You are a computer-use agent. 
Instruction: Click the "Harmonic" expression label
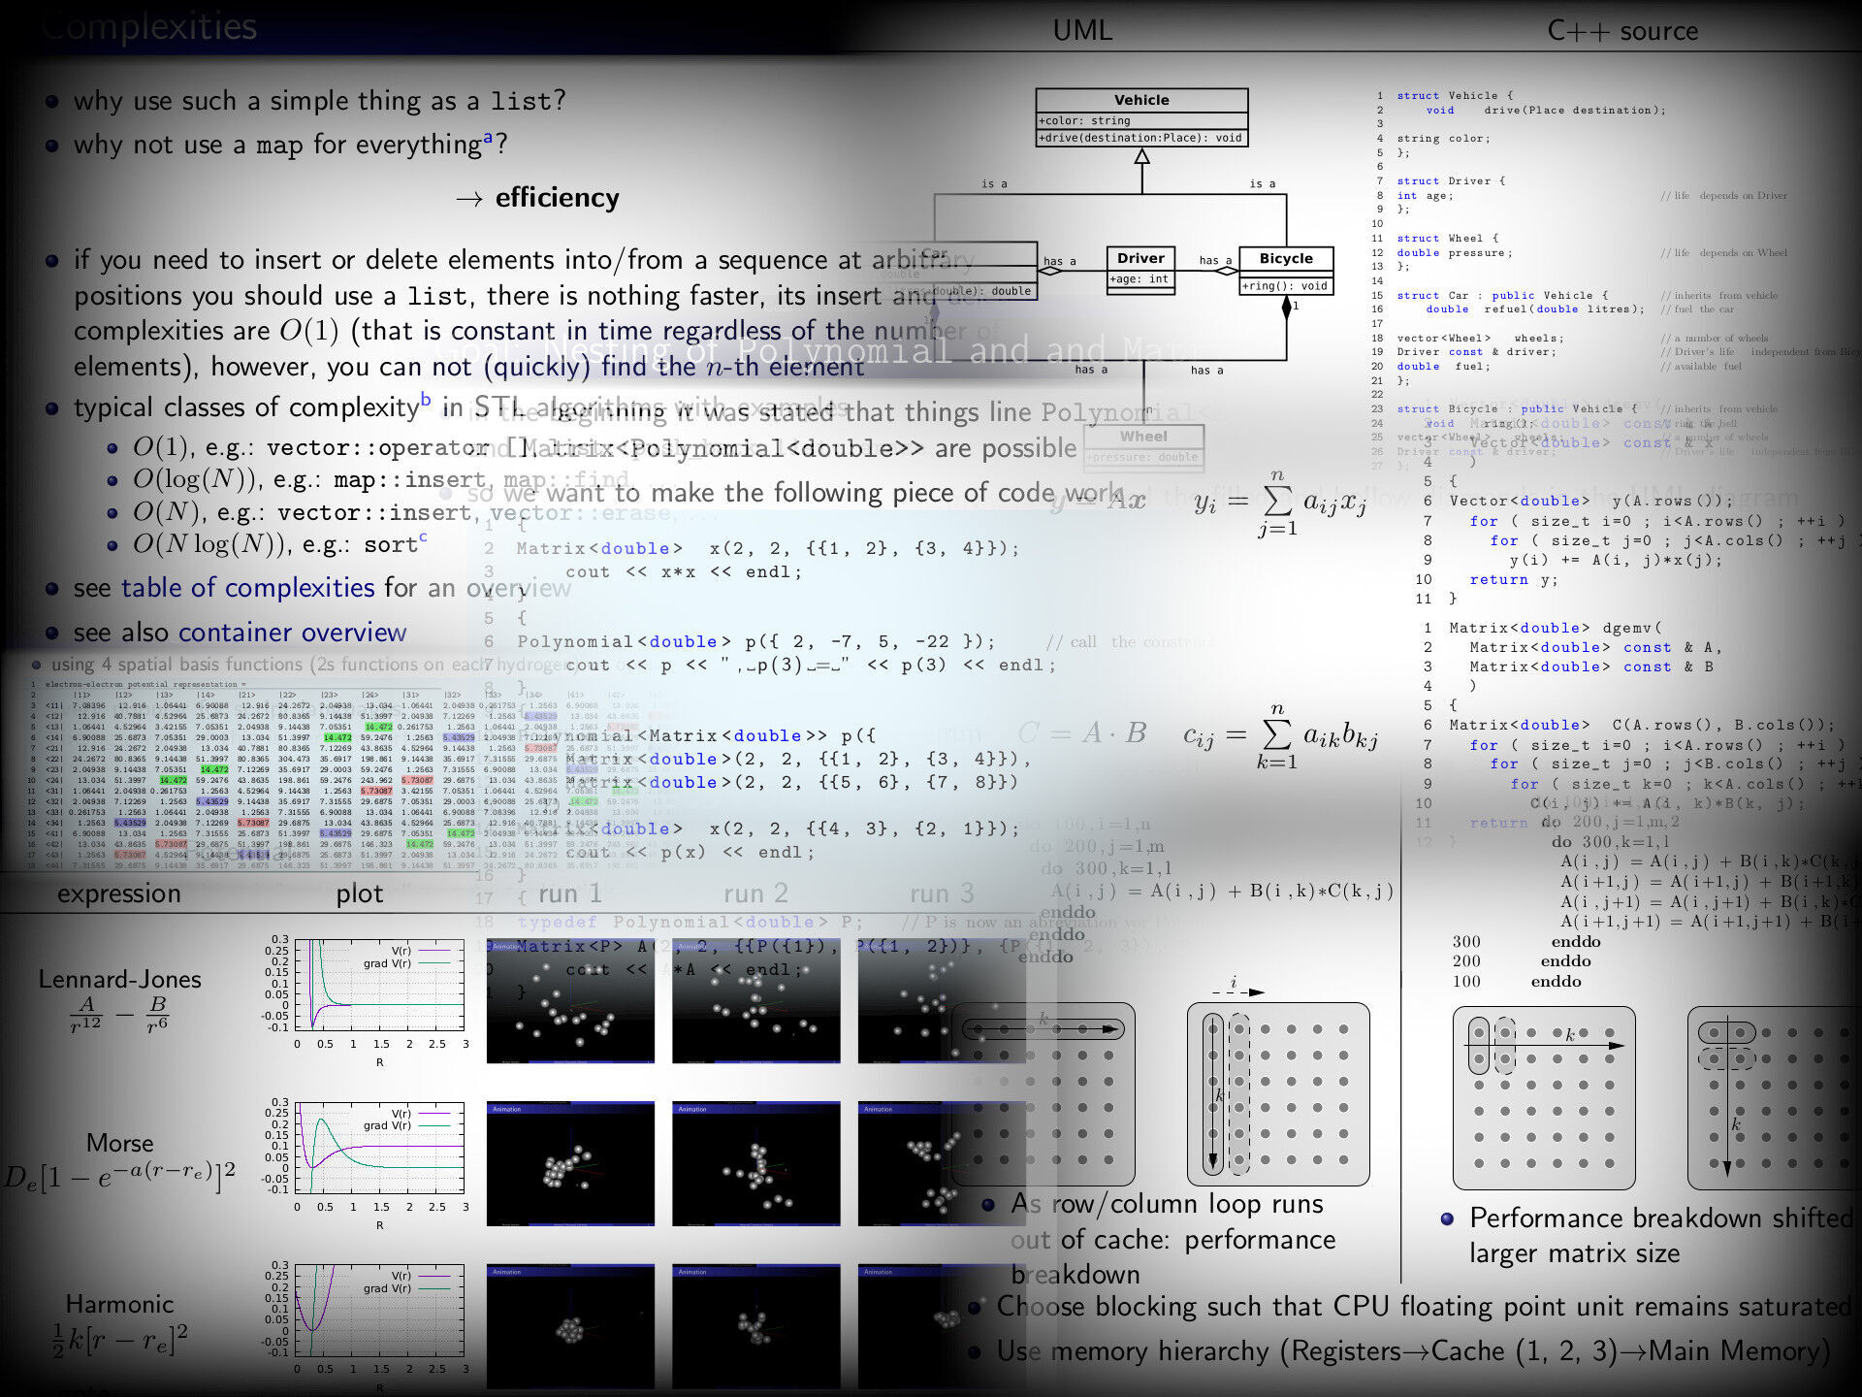tap(119, 1305)
